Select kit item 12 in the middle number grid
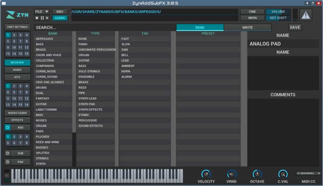This screenshot has width=323, height=186. click(27, 98)
